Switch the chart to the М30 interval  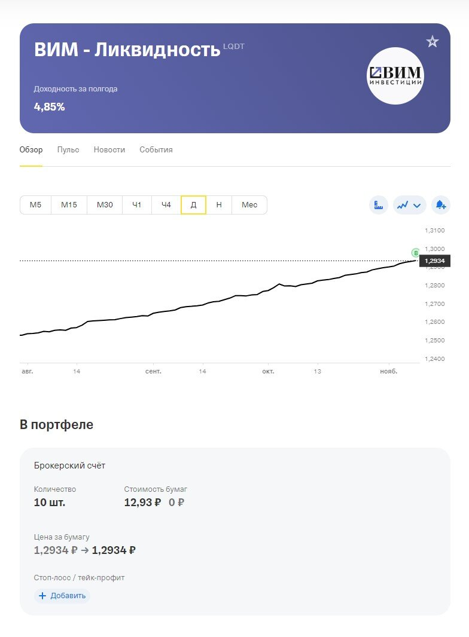pos(104,205)
